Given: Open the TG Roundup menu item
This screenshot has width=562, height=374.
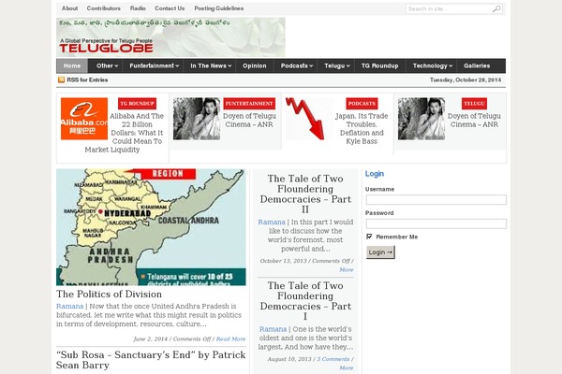Looking at the screenshot, I should pyautogui.click(x=380, y=65).
